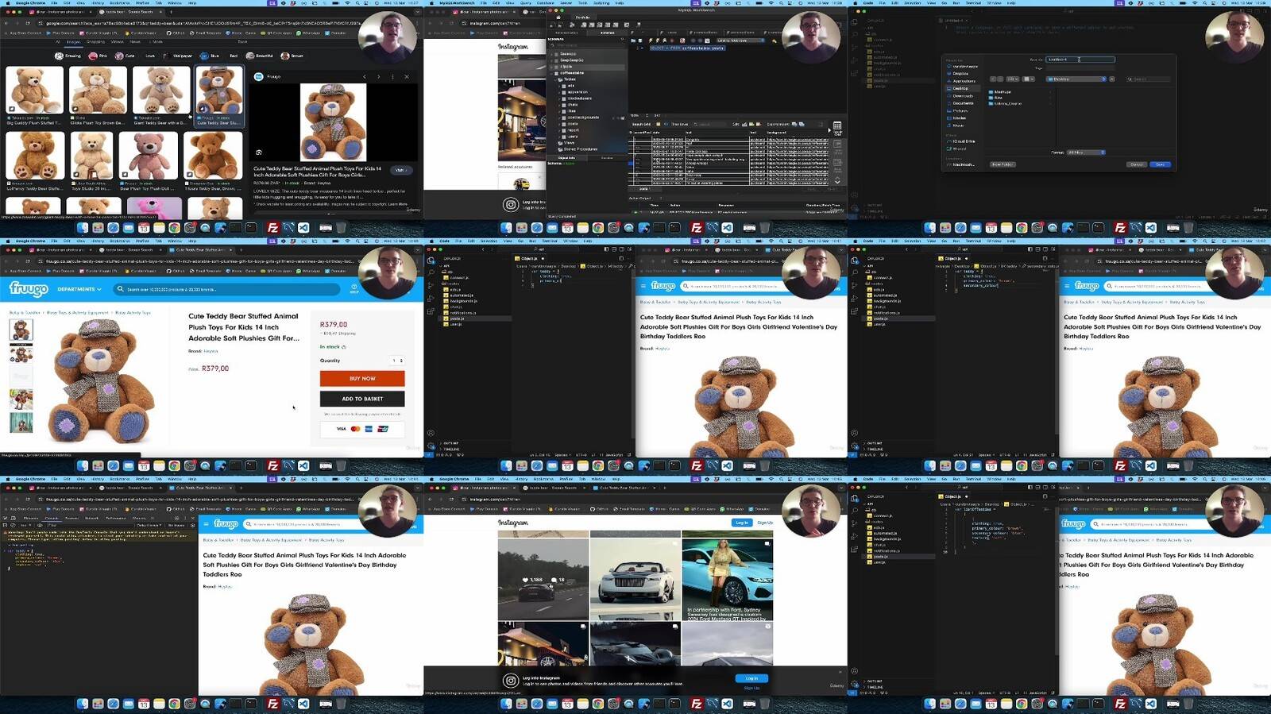Screen dimensions: 1271x714
Task: Open Baby Activity Toys breadcrumb on Fruugo BUY NOW page
Action: [133, 313]
